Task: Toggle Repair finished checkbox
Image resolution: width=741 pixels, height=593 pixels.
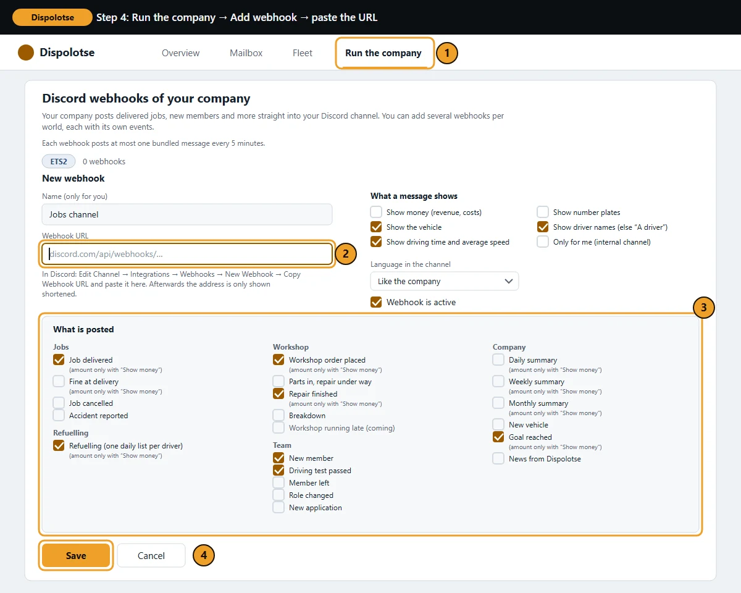Action: click(x=278, y=393)
